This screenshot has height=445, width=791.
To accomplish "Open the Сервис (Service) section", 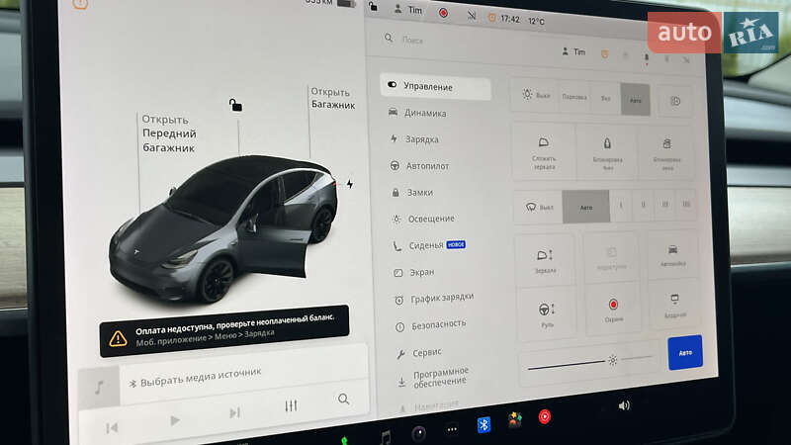I will 419,353.
